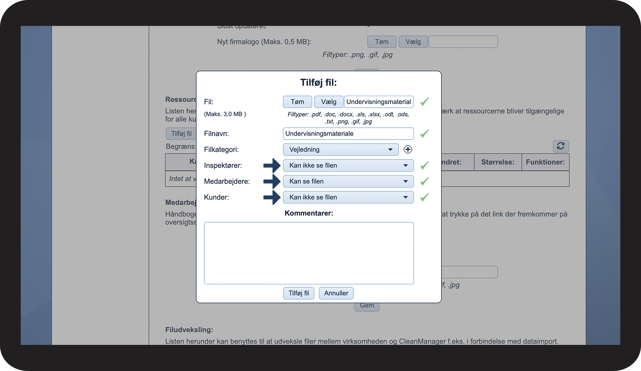Click the selected file field showing Undervisningsmaterial

click(x=379, y=102)
